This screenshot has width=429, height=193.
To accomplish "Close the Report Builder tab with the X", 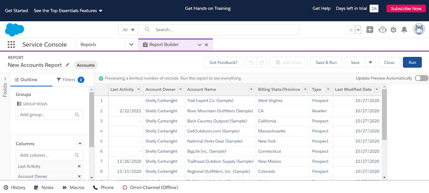I will pos(206,45).
